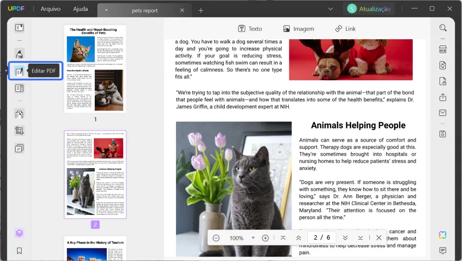Viewport: 462px width, 261px height.
Task: Select the Reader mode icon in the left sidebar
Action: tap(19, 27)
